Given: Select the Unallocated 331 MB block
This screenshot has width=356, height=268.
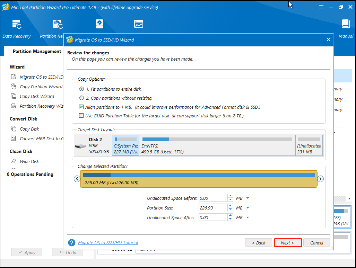Looking at the screenshot, I should [x=309, y=145].
